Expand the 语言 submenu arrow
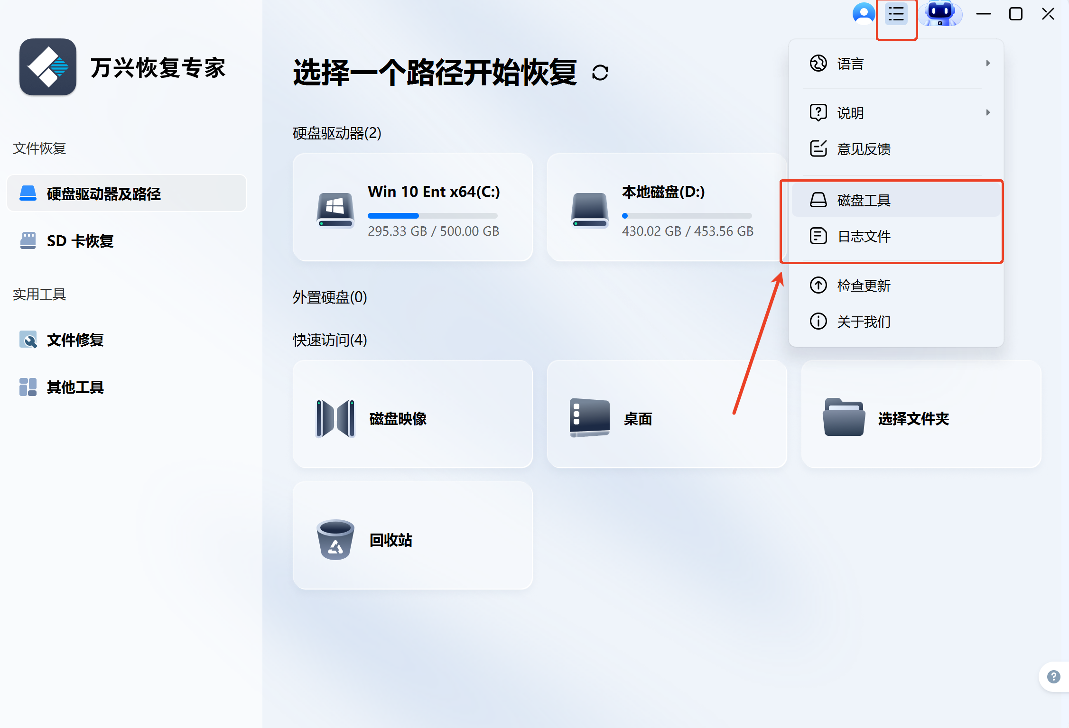The image size is (1069, 728). [x=988, y=63]
